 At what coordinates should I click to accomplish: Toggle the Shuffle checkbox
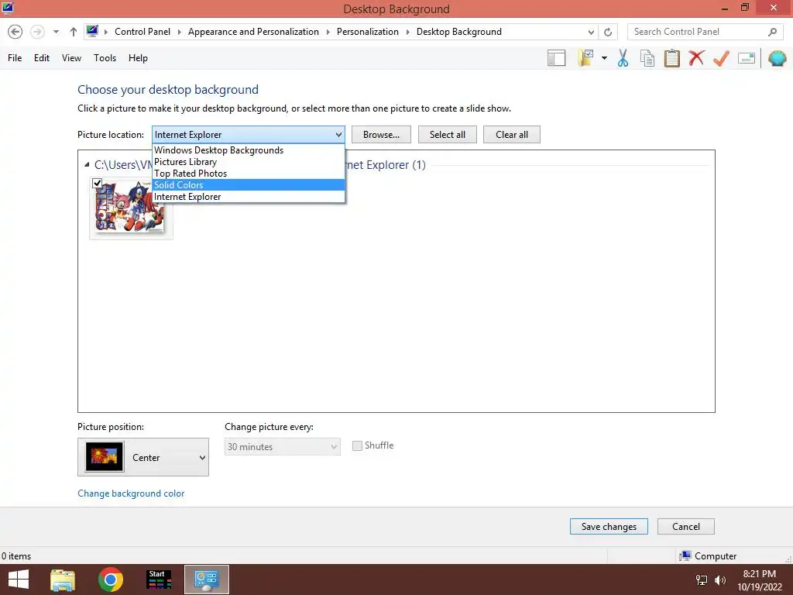[357, 445]
